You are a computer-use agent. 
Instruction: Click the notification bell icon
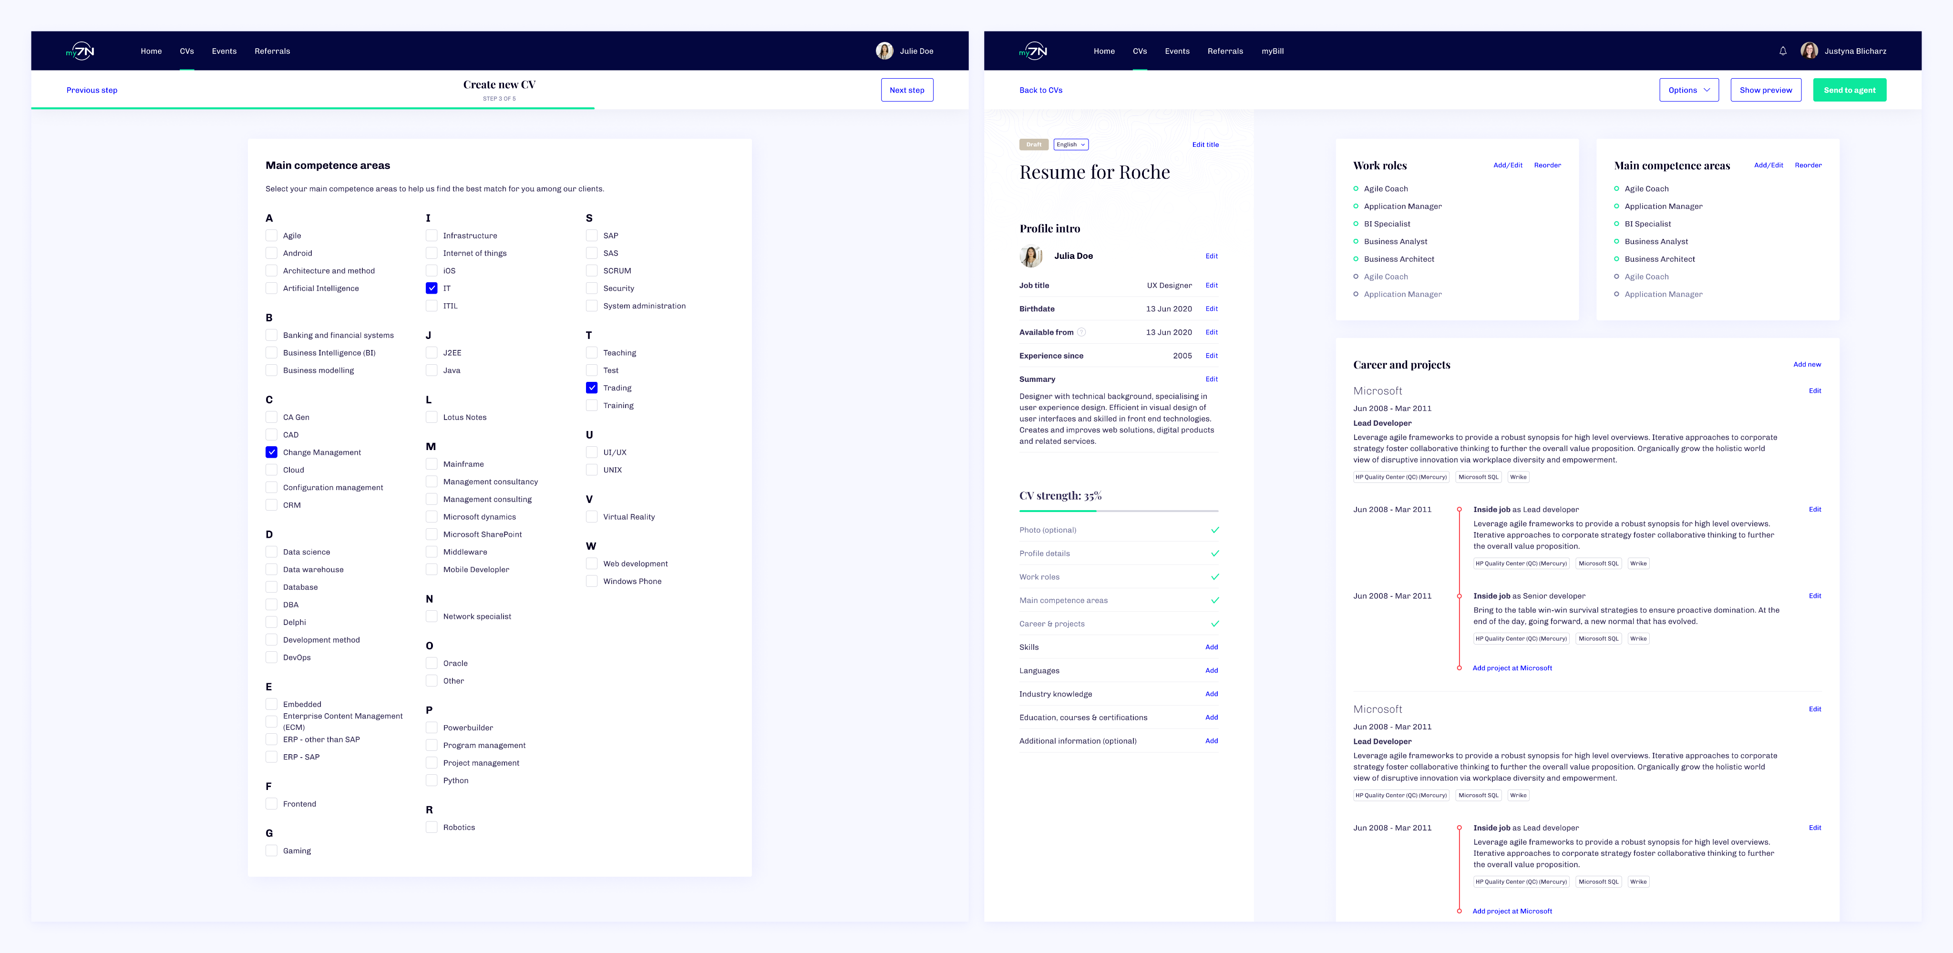(x=1782, y=51)
